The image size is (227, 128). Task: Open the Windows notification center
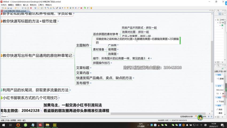pos(222,125)
